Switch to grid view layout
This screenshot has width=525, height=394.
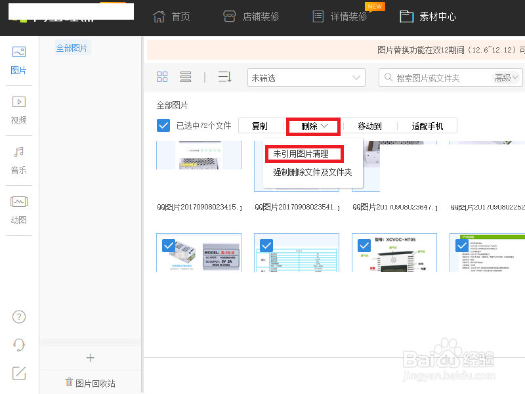click(x=161, y=77)
